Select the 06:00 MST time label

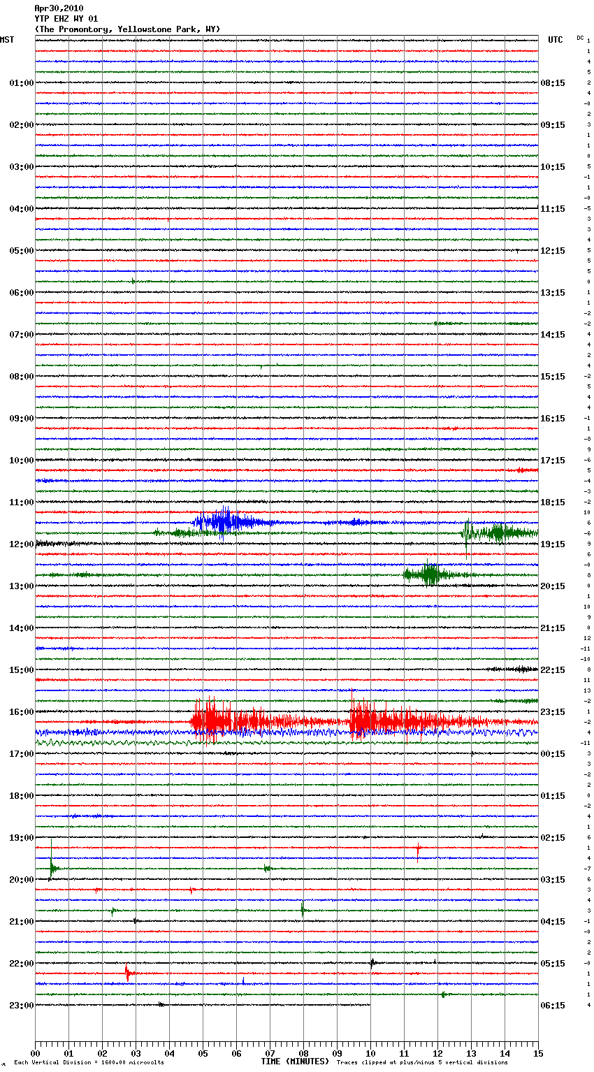pos(22,293)
